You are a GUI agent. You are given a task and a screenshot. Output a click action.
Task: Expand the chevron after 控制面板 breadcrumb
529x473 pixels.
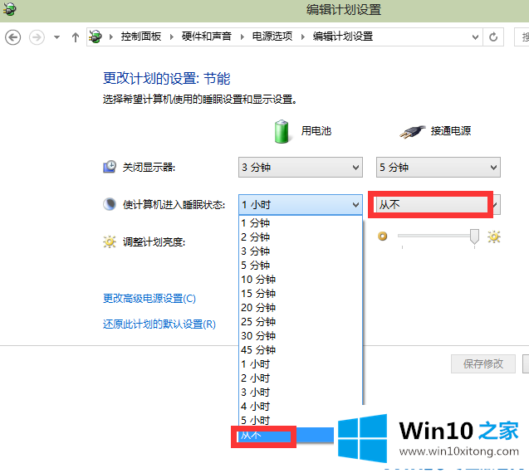[171, 37]
